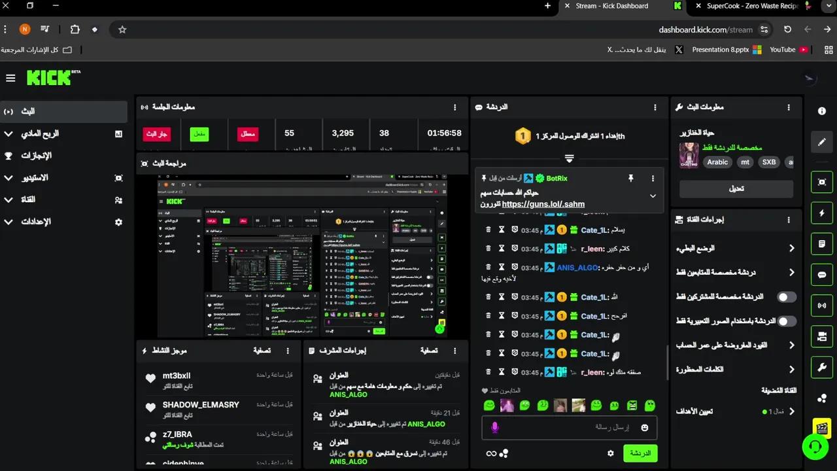Open chat settings gear beside الدردشة button
The width and height of the screenshot is (837, 471).
[x=611, y=453]
